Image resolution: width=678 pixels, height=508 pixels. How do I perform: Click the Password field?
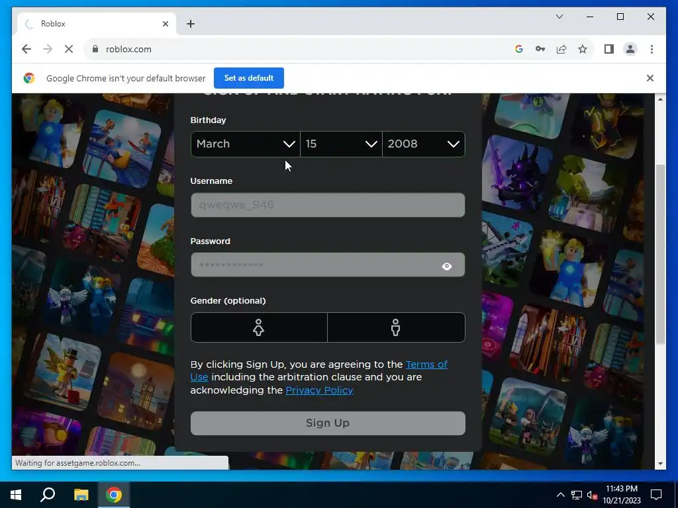(x=328, y=265)
